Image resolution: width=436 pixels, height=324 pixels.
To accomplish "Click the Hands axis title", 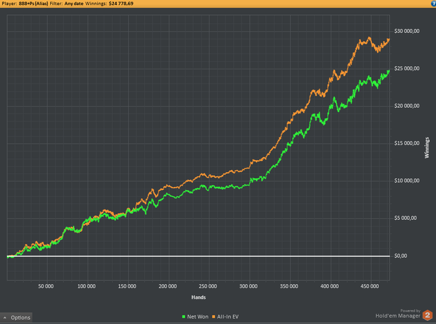I will pyautogui.click(x=199, y=297).
